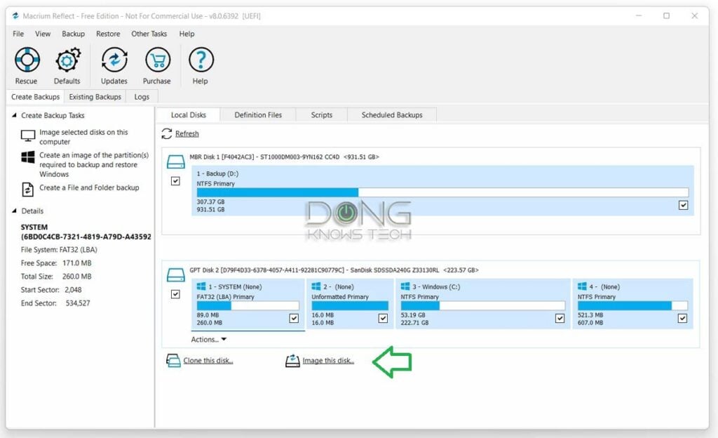718x438 pixels.
Task: Open the Defaults gear icon
Action: coord(67,60)
